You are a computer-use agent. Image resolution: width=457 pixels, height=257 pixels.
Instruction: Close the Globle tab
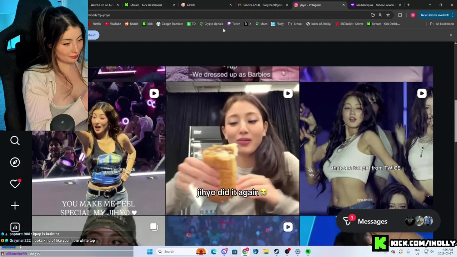[231, 5]
